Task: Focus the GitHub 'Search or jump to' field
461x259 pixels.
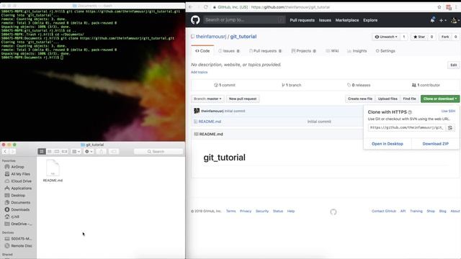Action: point(244,20)
